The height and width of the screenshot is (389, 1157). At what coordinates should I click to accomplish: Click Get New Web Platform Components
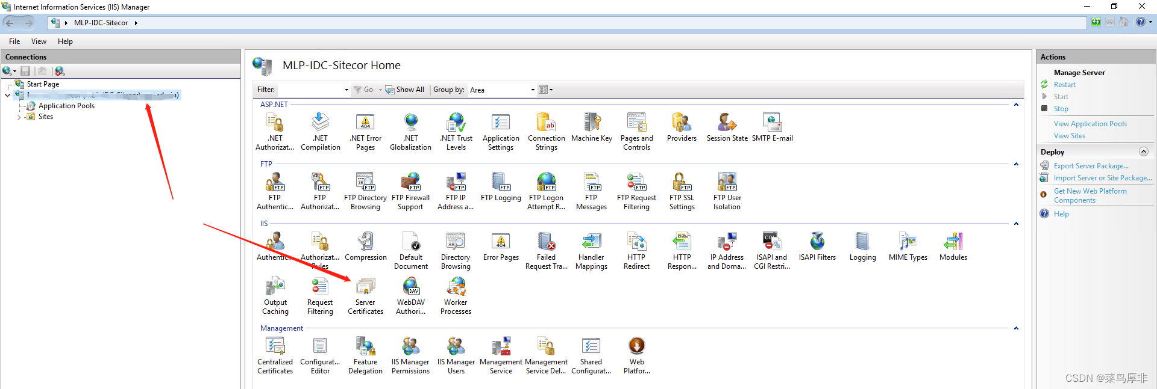(x=1090, y=195)
